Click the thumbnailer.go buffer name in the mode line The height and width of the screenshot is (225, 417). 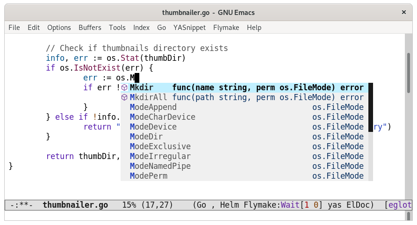[x=75, y=205]
